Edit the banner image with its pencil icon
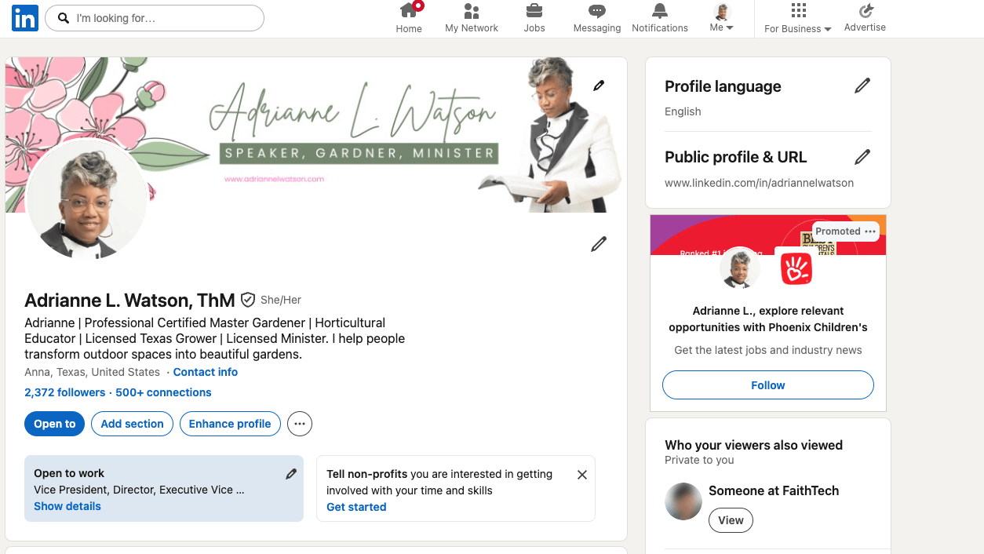 (x=599, y=86)
